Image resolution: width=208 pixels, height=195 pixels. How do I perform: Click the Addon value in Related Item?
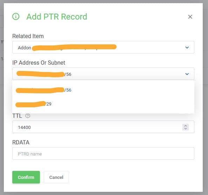[x=25, y=48]
